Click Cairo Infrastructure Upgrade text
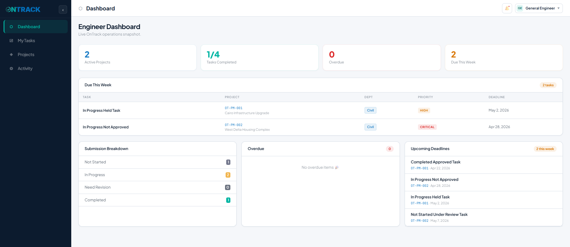 click(x=247, y=113)
